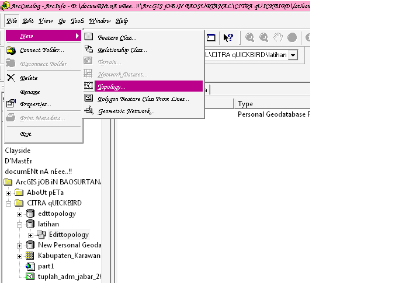The height and width of the screenshot is (283, 399).
Task: Expand the Edittopology feature dataset
Action: tap(30, 235)
